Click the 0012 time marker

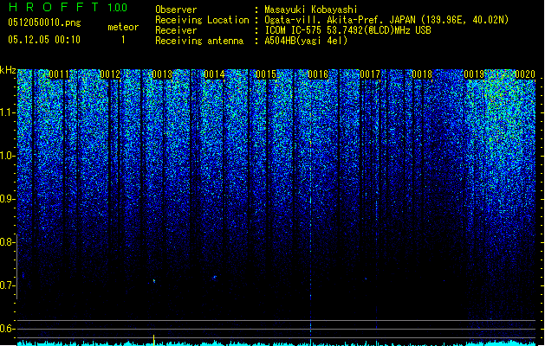coord(110,74)
